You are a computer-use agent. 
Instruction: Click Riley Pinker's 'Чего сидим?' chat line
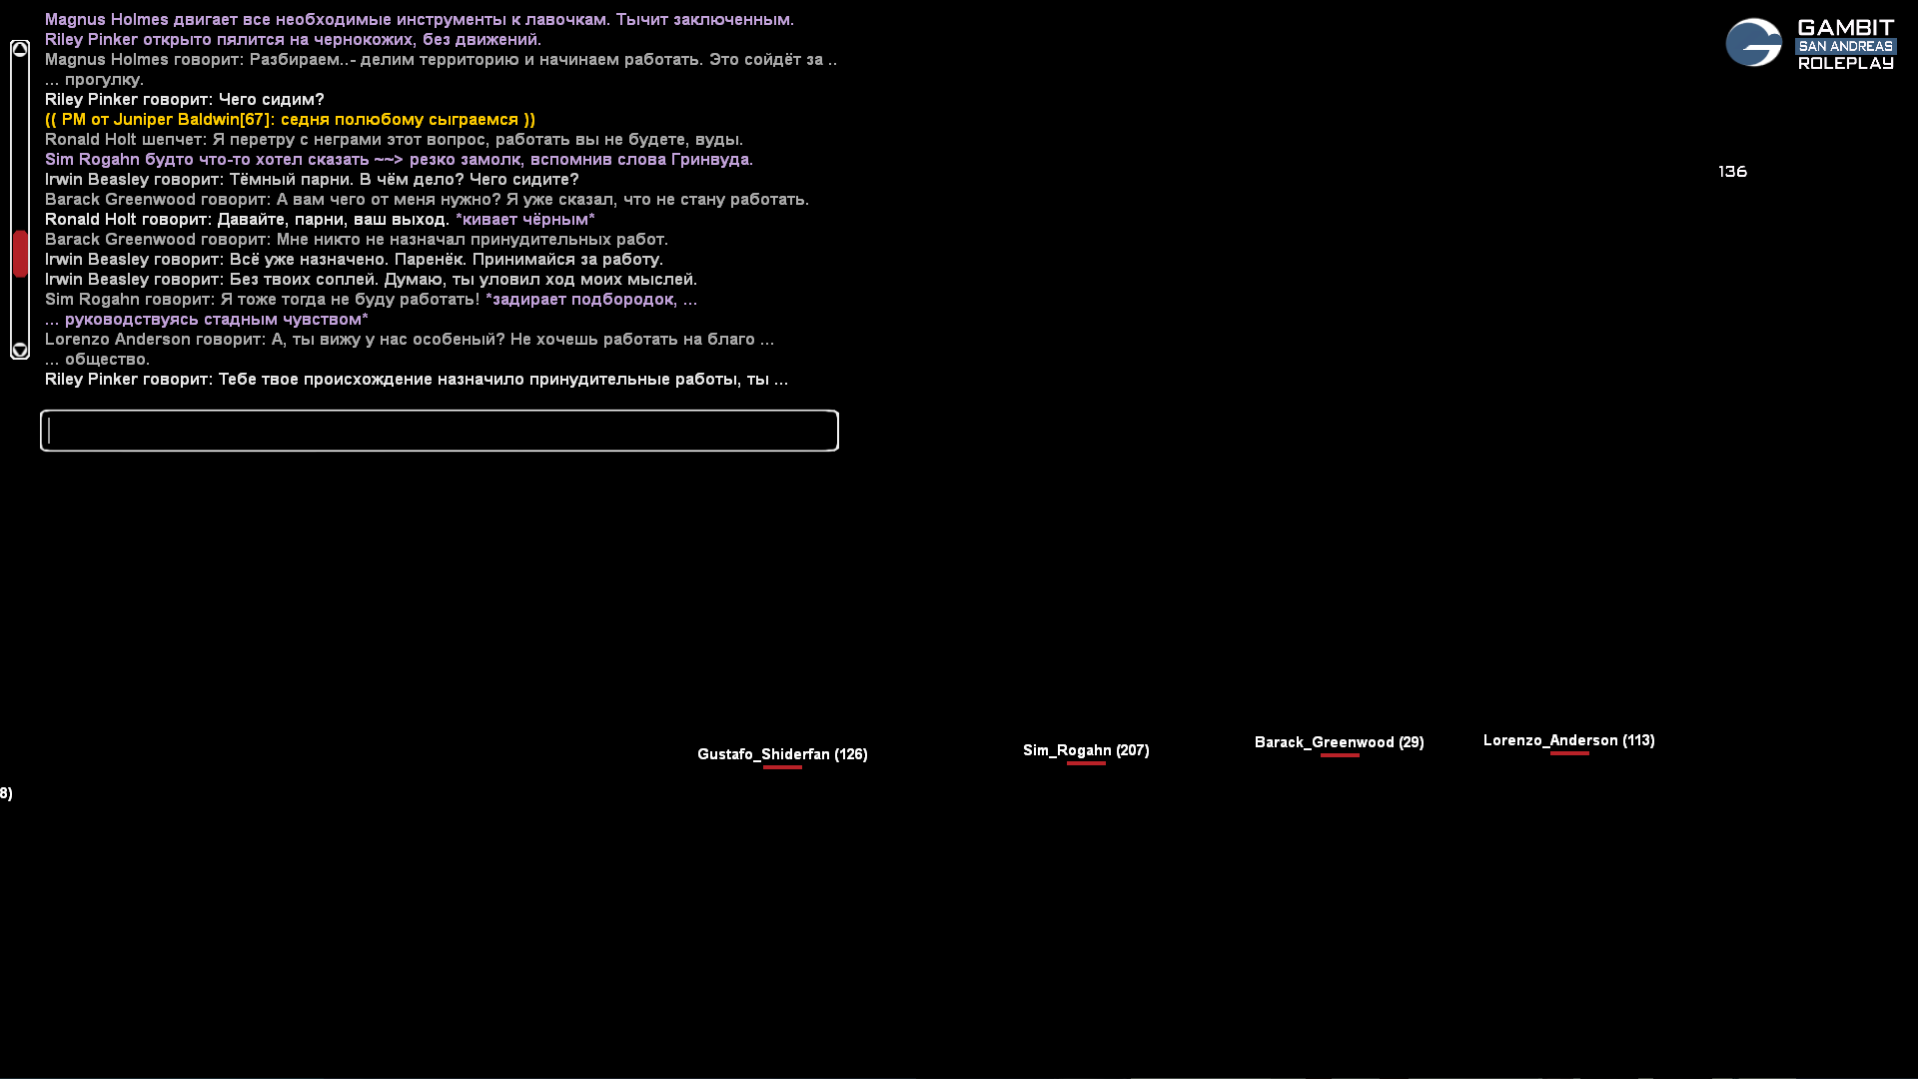[185, 100]
